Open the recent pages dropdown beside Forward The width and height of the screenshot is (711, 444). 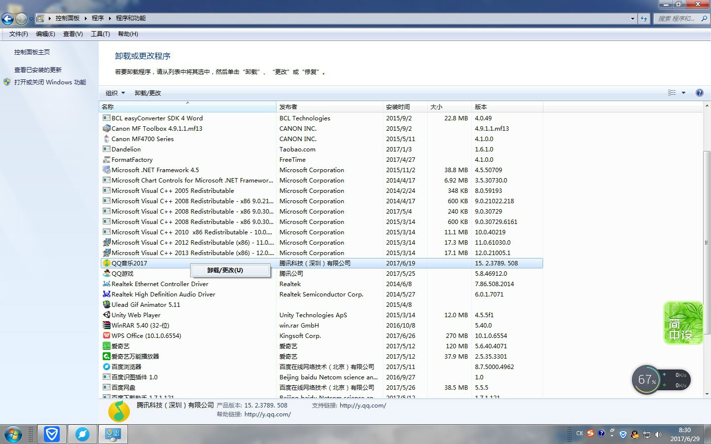coord(31,19)
